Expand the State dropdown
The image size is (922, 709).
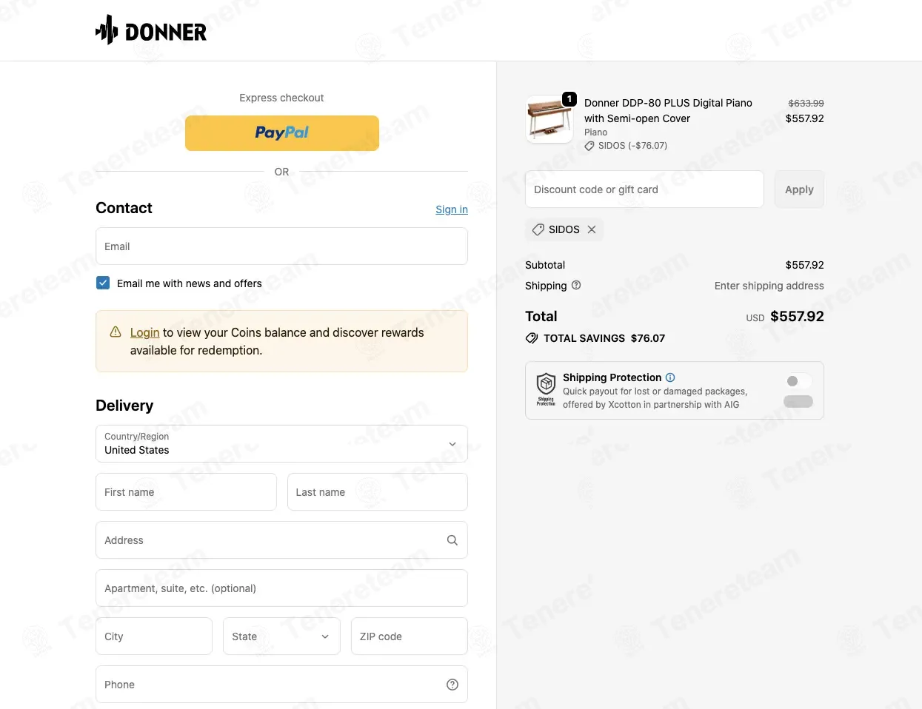[x=281, y=636]
